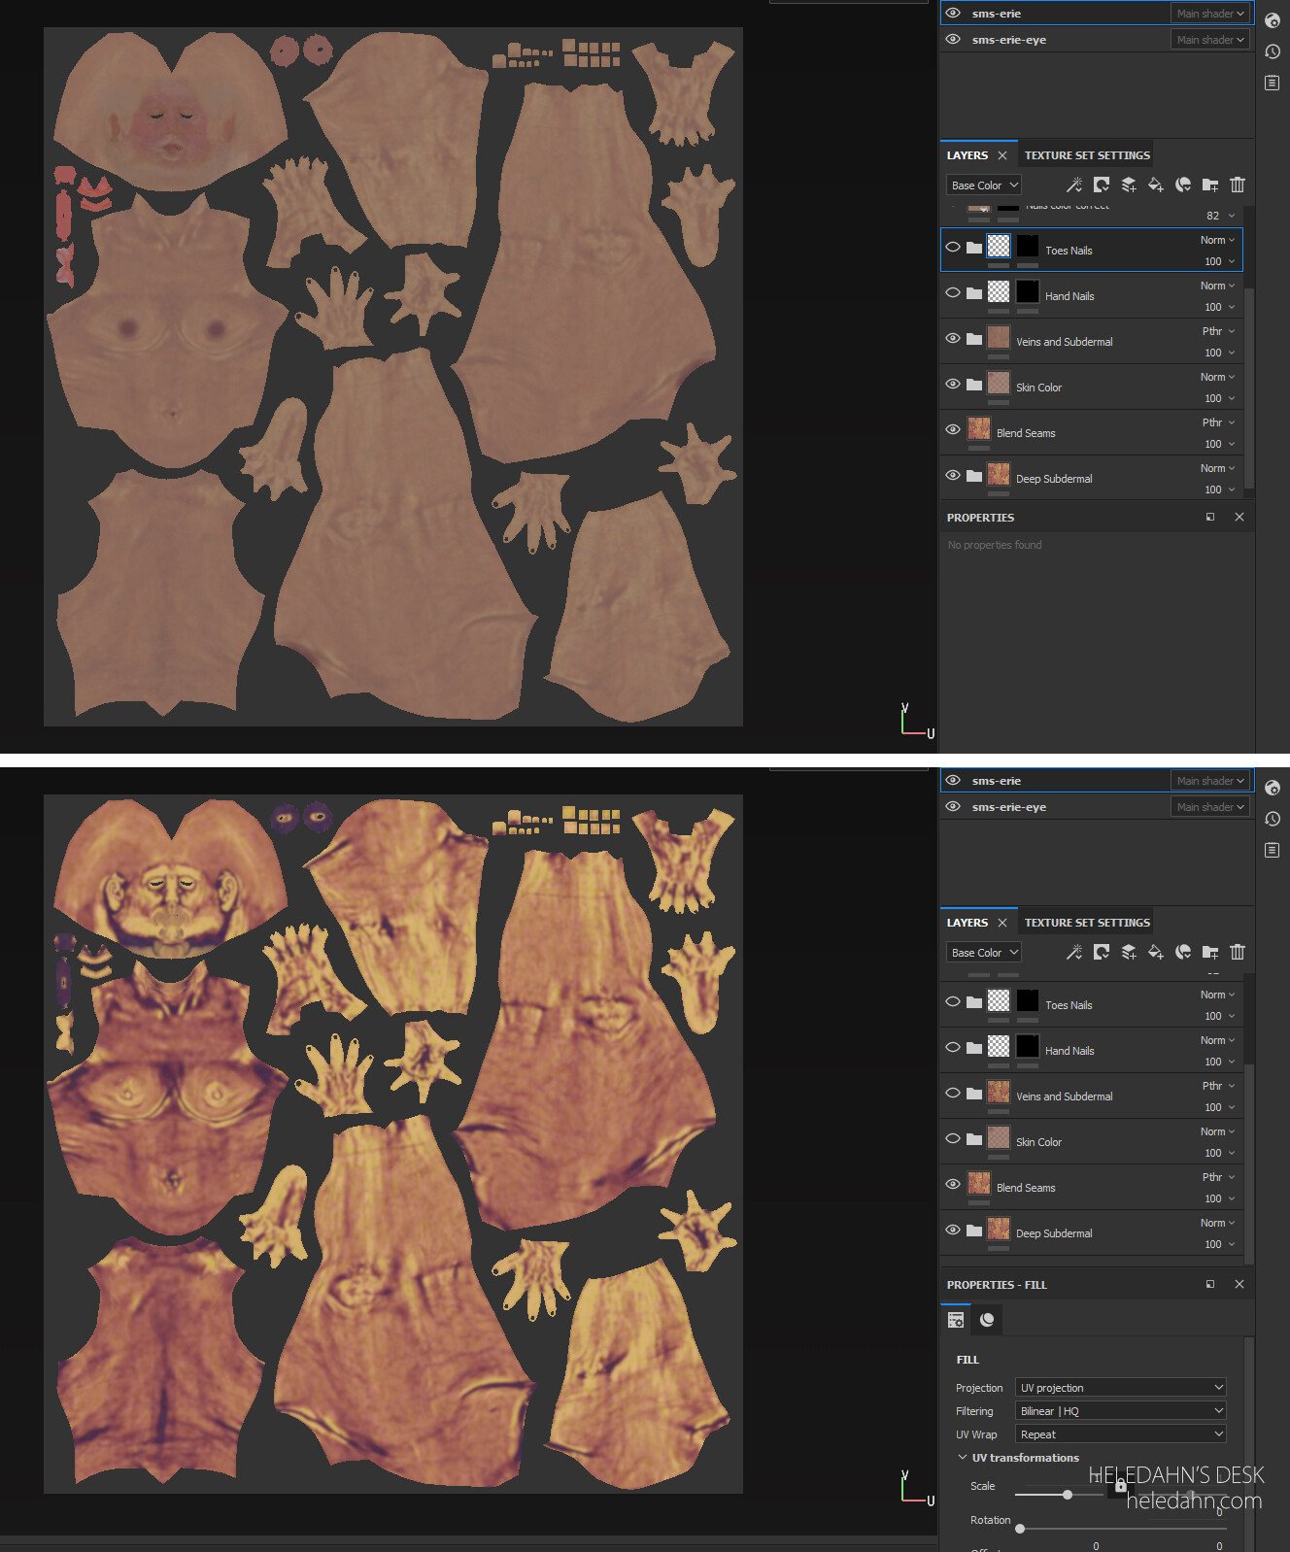Open Projection dropdown set to UV projection
1290x1552 pixels.
point(1121,1387)
